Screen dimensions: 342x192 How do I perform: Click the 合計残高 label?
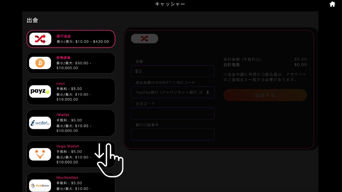[x=231, y=65]
